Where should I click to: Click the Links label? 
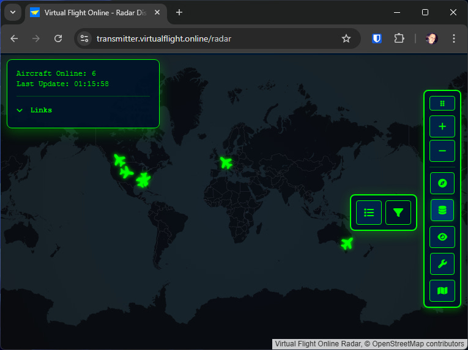41,110
